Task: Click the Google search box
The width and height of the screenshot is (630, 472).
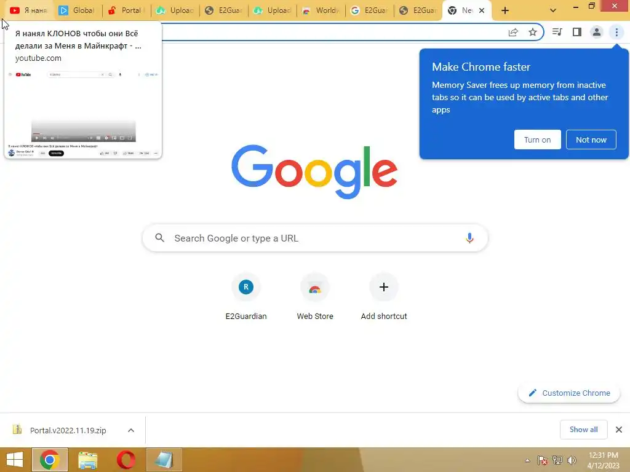Action: tap(315, 238)
